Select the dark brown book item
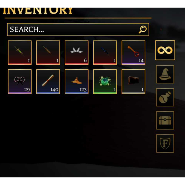This screenshot has width=185, height=185. click(x=134, y=82)
